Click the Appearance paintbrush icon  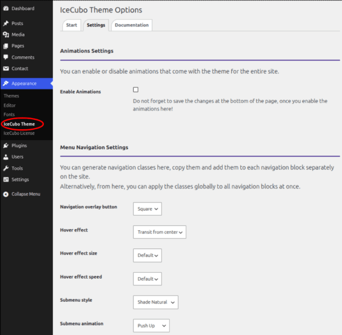coord(6,83)
